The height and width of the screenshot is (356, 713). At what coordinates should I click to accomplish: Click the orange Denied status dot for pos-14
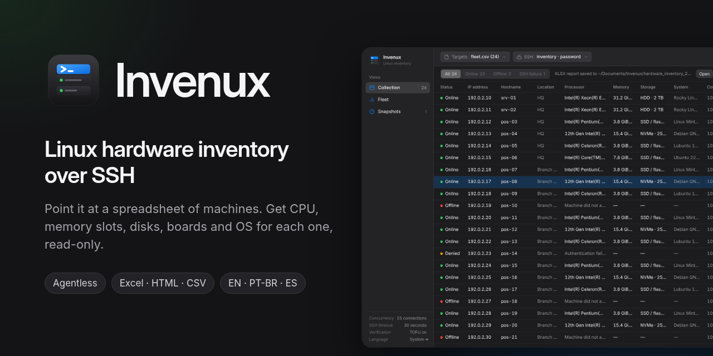click(x=442, y=253)
